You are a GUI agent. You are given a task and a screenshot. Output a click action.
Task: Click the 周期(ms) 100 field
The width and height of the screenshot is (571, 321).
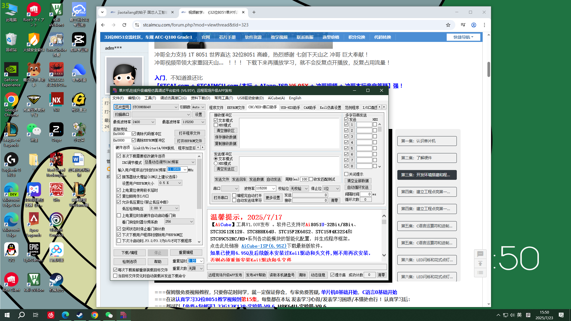[304, 179]
